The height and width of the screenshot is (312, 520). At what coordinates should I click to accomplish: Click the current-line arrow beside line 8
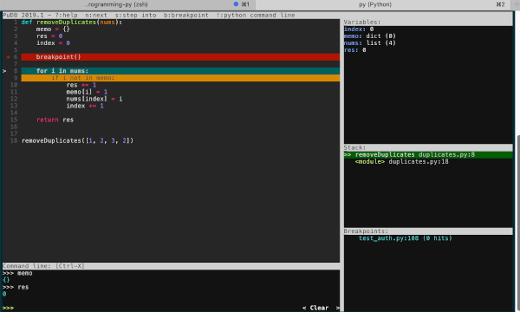pos(4,71)
